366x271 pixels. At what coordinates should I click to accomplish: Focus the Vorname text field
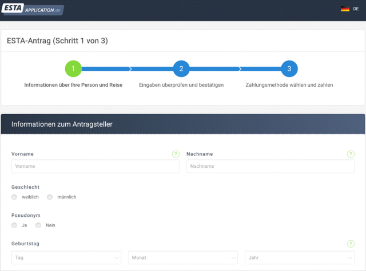[95, 166]
